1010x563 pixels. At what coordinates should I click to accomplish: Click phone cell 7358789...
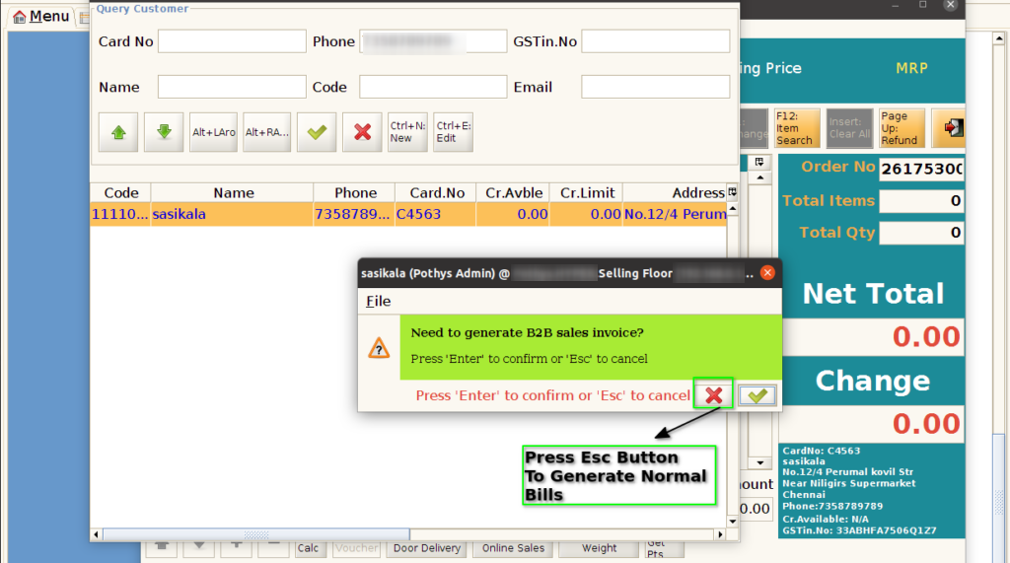point(354,214)
